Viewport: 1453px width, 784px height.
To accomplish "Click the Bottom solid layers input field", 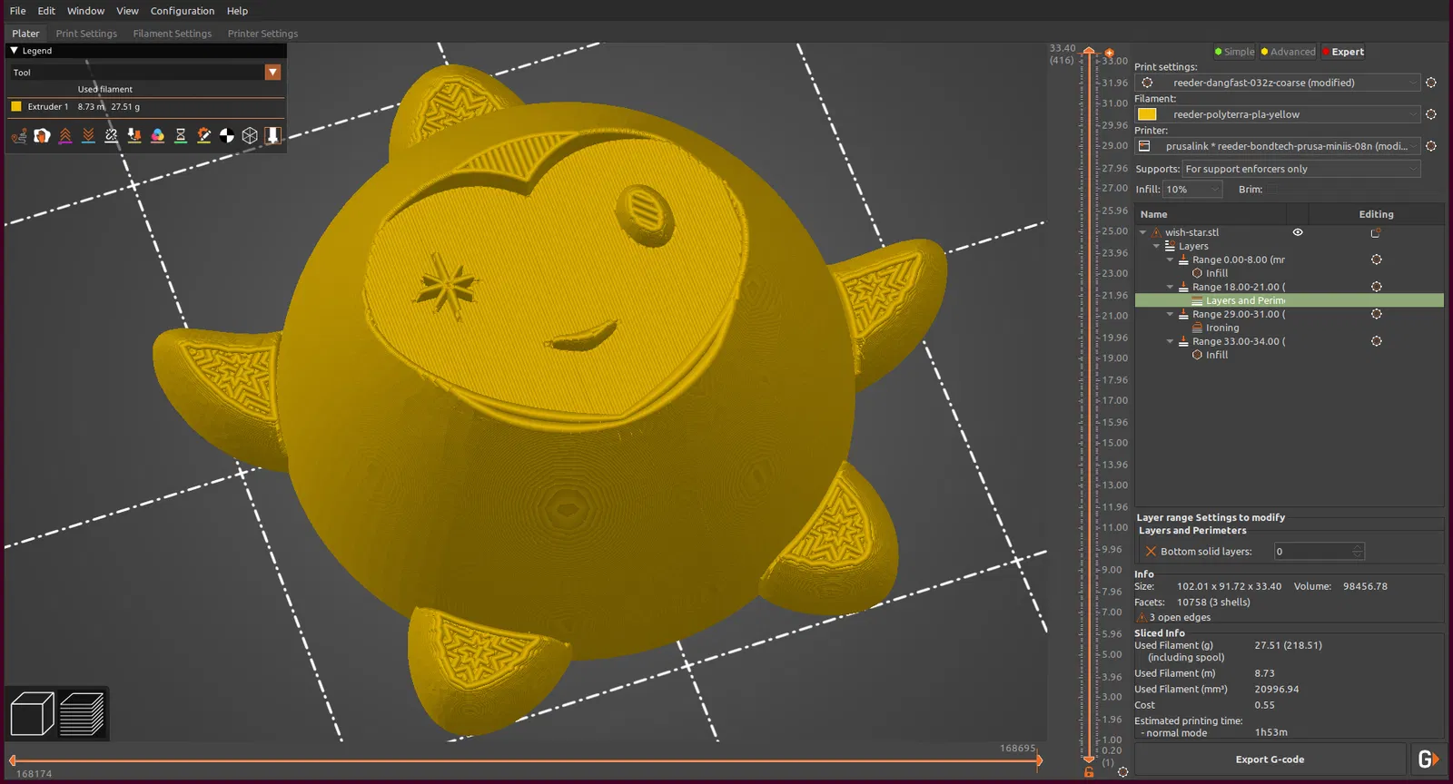I will [x=1312, y=552].
